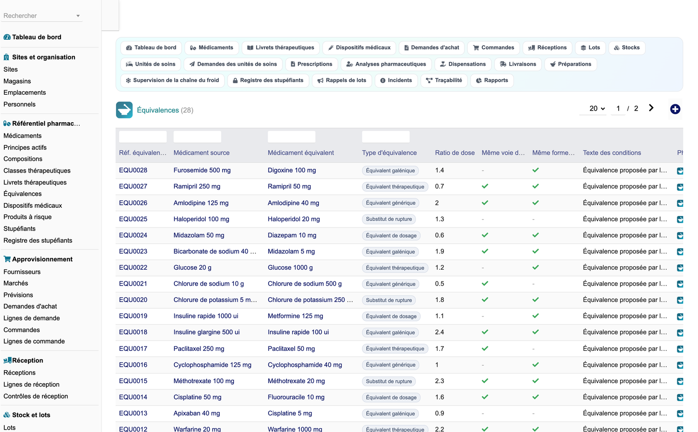The image size is (698, 432).
Task: Open row action icon for EQU0028
Action: click(x=680, y=171)
